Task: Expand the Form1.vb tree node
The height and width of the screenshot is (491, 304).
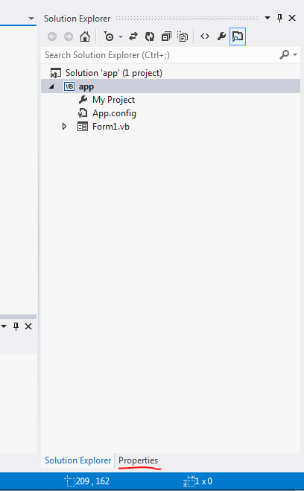Action: pos(65,127)
